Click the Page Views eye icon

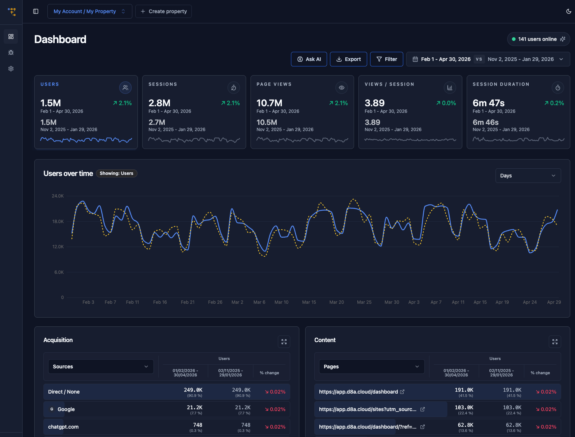click(342, 88)
